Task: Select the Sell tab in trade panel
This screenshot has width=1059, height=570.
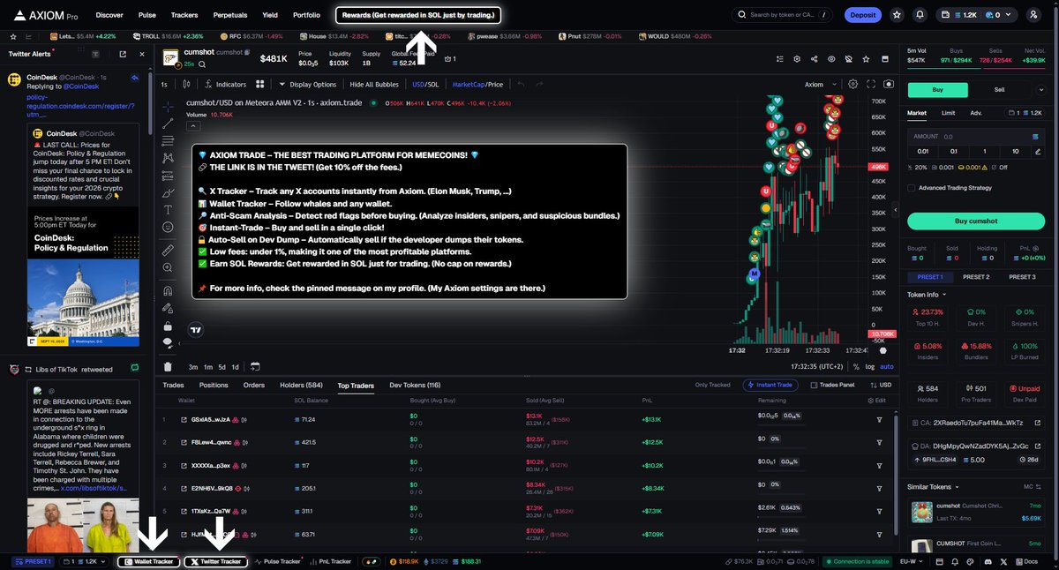Action: tap(999, 89)
